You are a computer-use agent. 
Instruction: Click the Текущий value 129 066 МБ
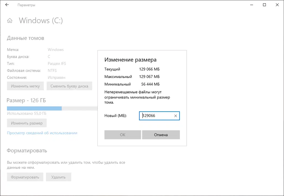pyautogui.click(x=149, y=69)
